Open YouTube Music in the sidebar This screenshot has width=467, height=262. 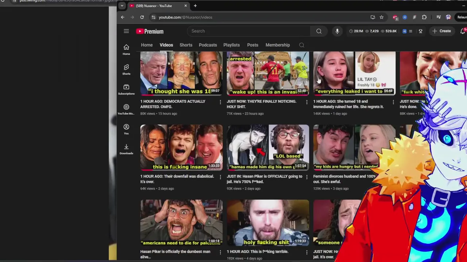(126, 109)
